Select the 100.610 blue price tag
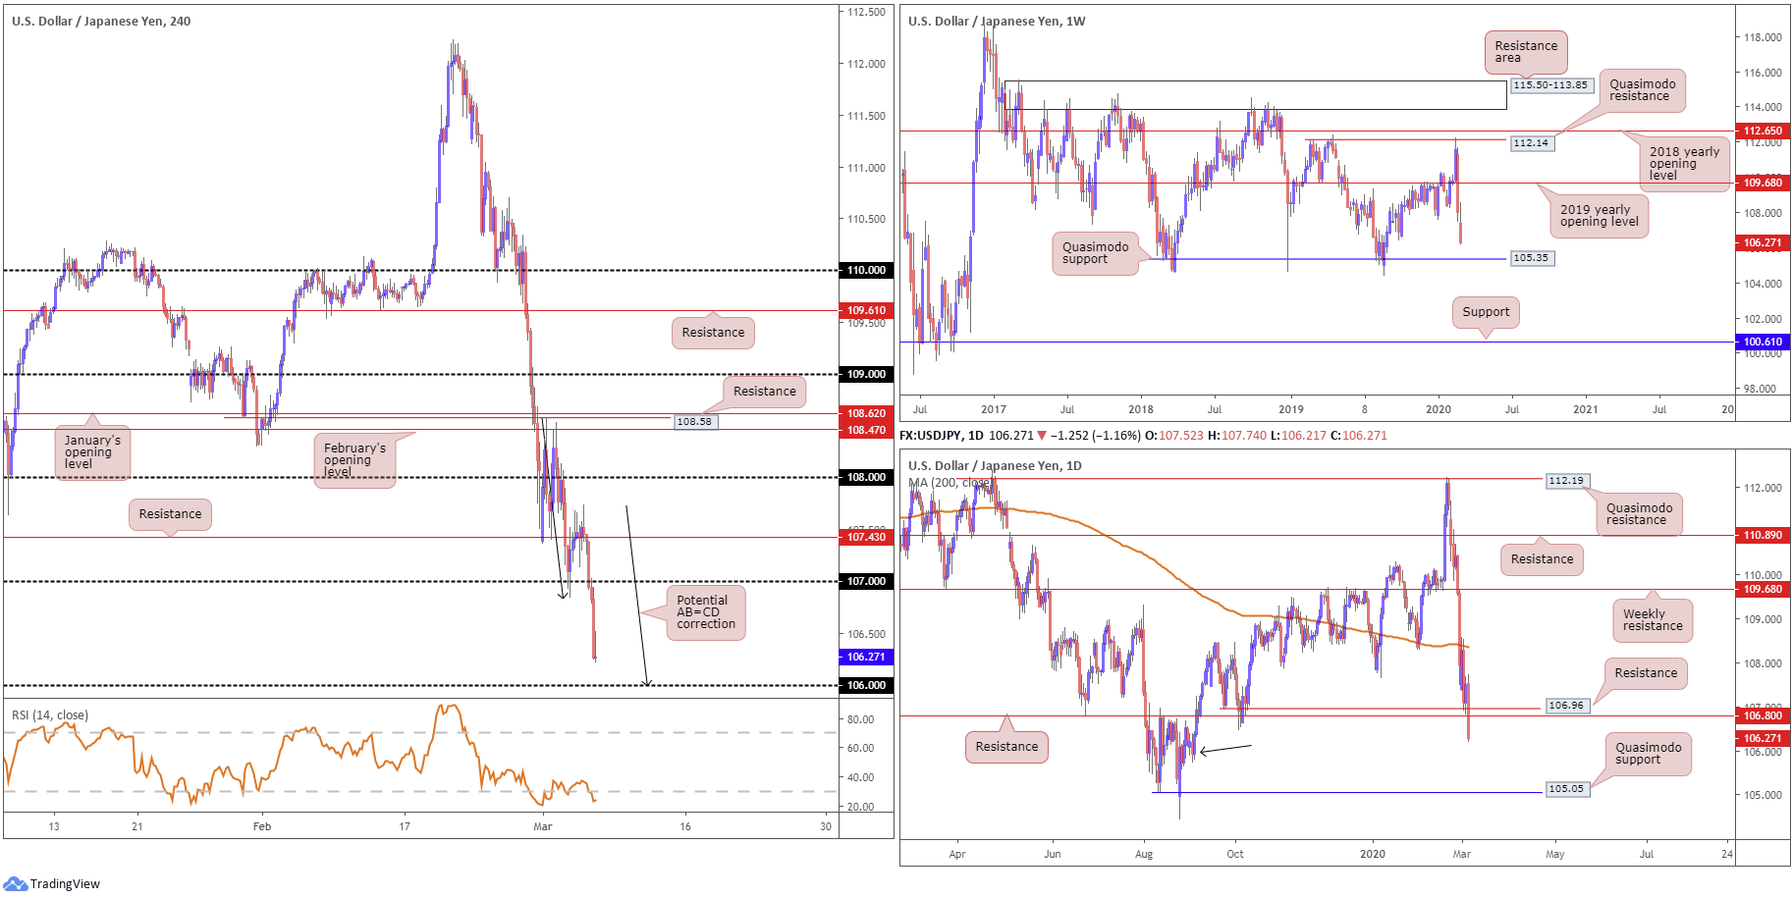The width and height of the screenshot is (1792, 898). pos(1762,343)
